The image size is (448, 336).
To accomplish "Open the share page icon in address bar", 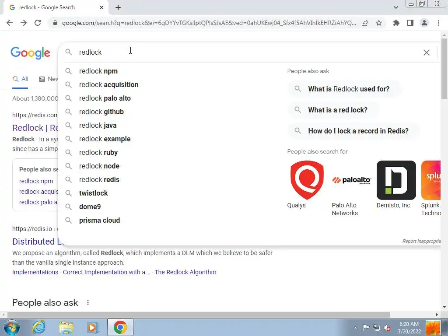I will pyautogui.click(x=365, y=23).
